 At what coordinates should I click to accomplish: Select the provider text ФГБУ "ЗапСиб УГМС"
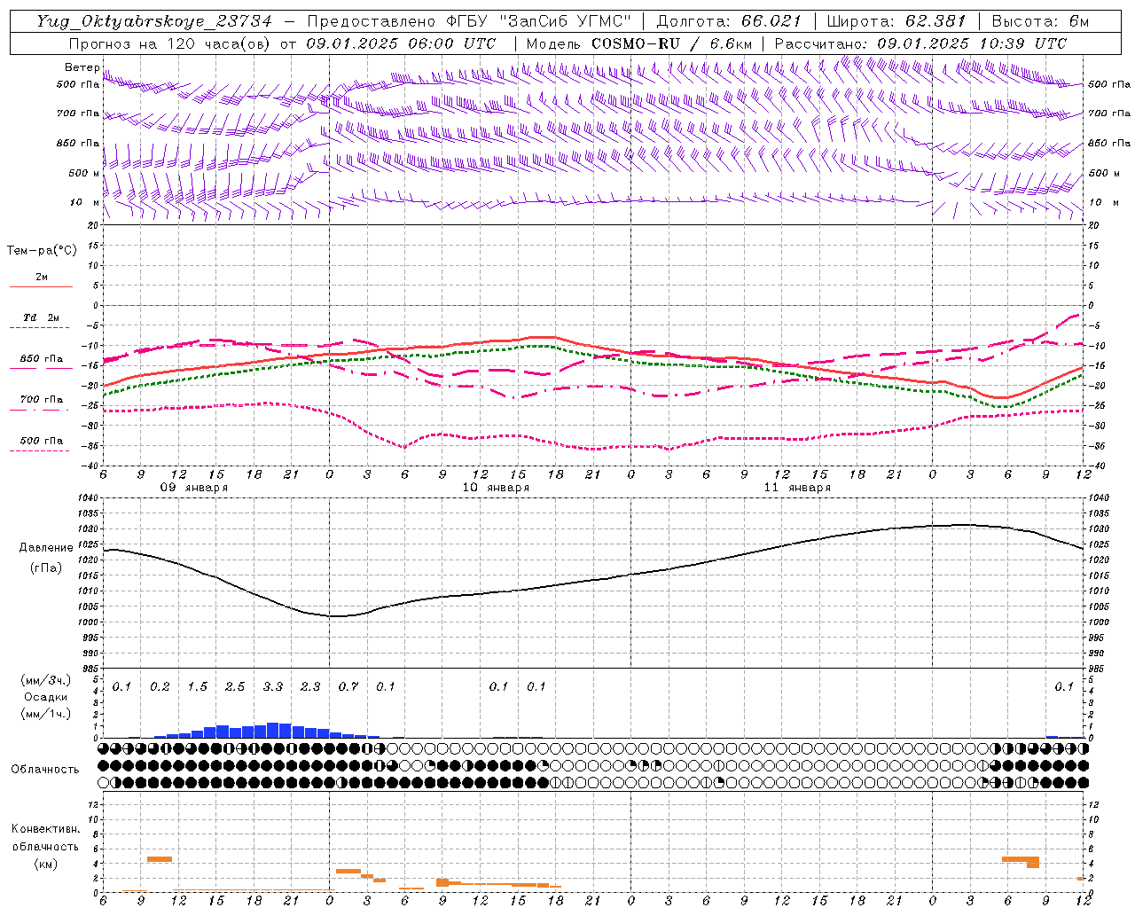click(541, 21)
